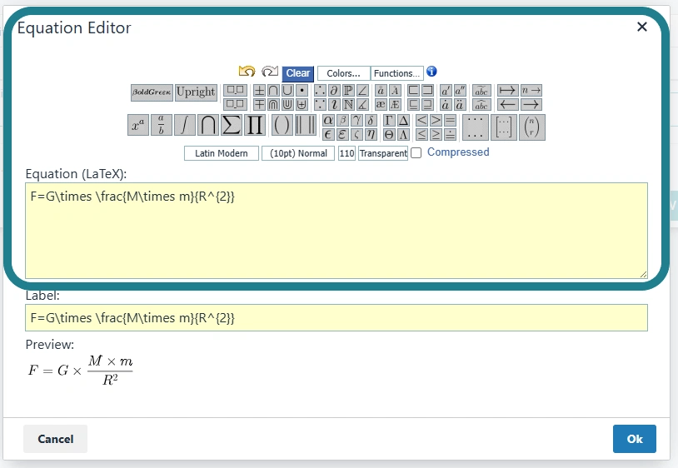Close the Equation Editor dialog
The width and height of the screenshot is (678, 468).
(642, 27)
